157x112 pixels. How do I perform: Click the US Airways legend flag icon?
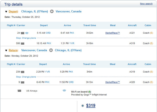click(19, 91)
